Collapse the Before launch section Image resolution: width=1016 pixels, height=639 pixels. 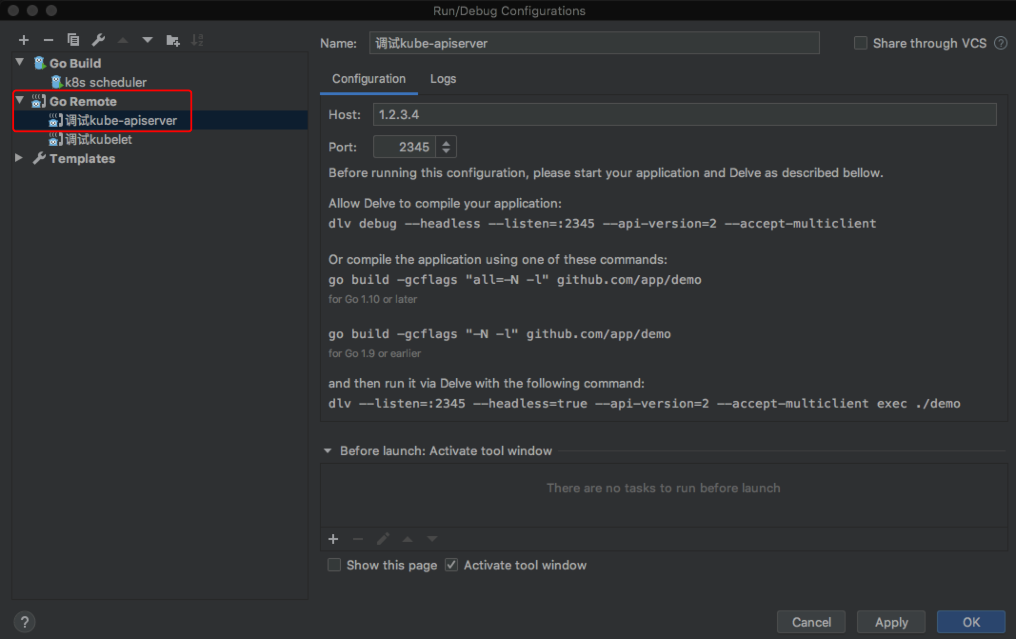[x=328, y=450]
